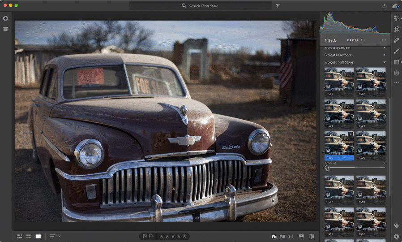Open the Profile panel three-dots menu
Viewport: 402px width, 242px height.
pyautogui.click(x=384, y=40)
